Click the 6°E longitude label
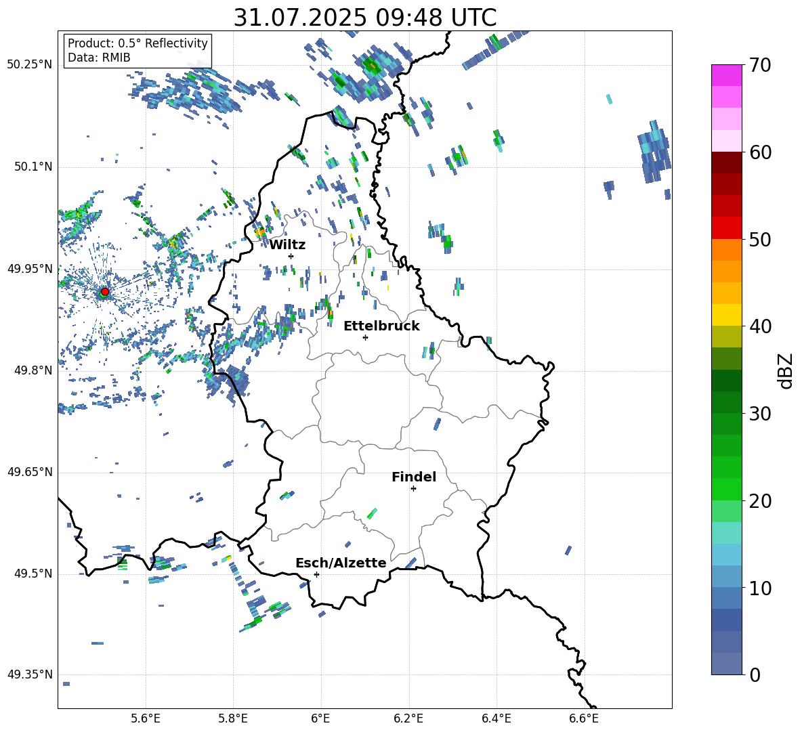The height and width of the screenshot is (732, 802). 320,718
